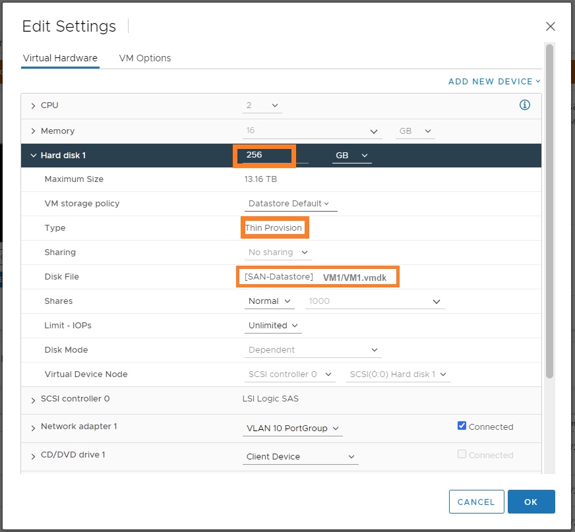Toggle Connected checkbox for CD/DVD drive 1
The width and height of the screenshot is (575, 532).
click(x=462, y=454)
